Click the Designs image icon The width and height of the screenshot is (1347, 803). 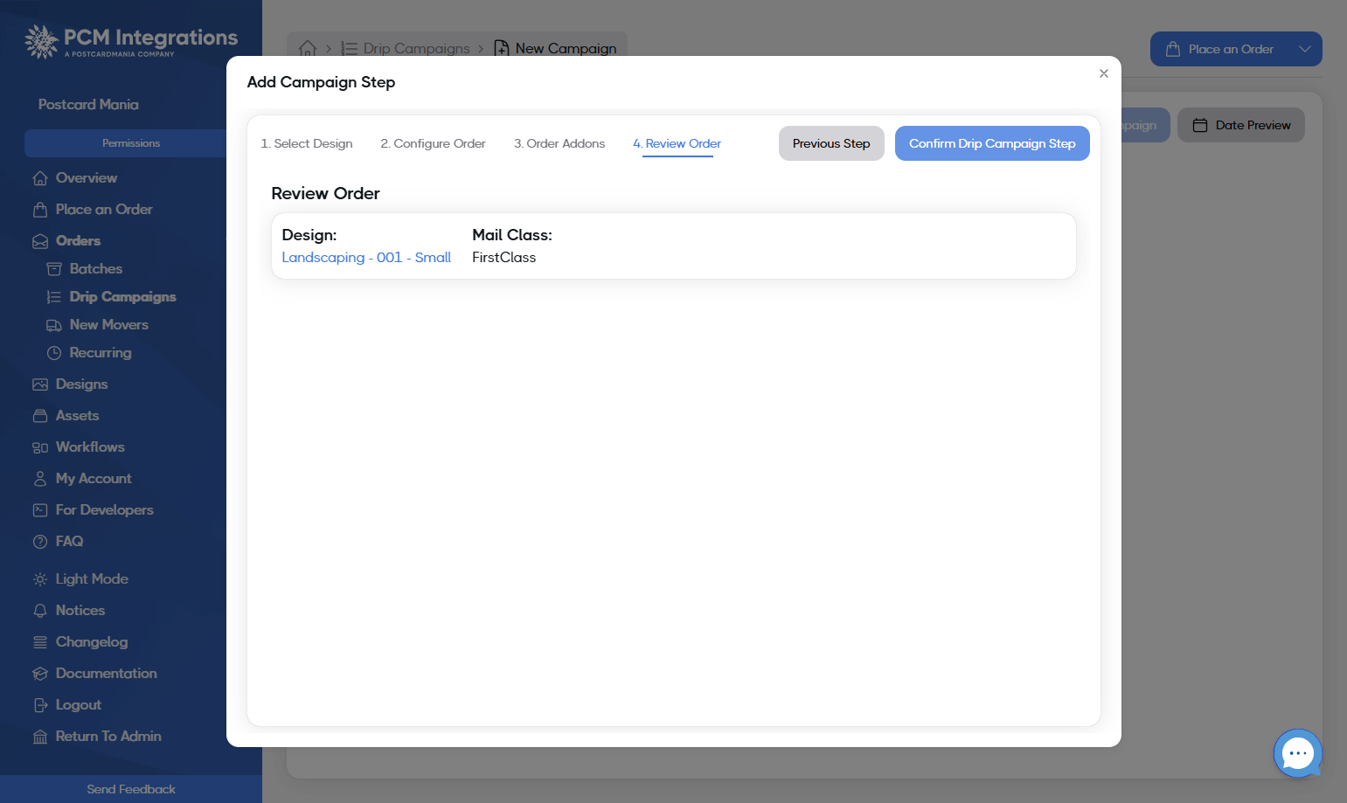click(x=40, y=384)
